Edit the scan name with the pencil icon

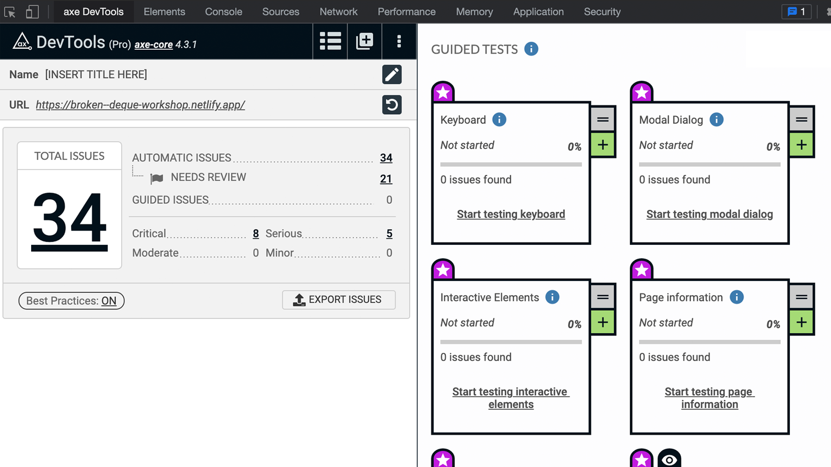pyautogui.click(x=392, y=74)
